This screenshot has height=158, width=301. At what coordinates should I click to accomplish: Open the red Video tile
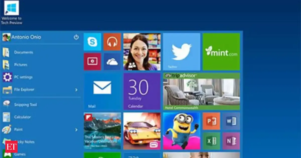tap(92, 62)
